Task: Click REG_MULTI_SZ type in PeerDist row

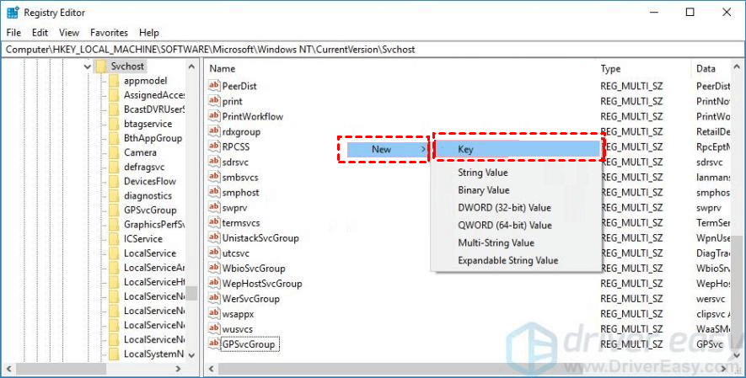Action: point(631,86)
